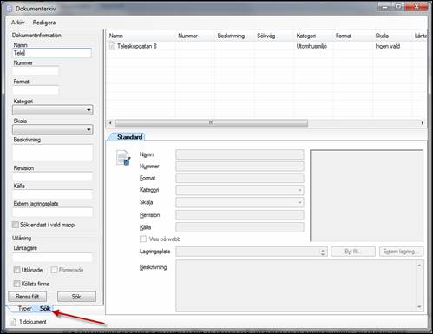The image size is (433, 334).
Task: Click the horizontal scrollbar thumb of the document list
Action: (212, 123)
